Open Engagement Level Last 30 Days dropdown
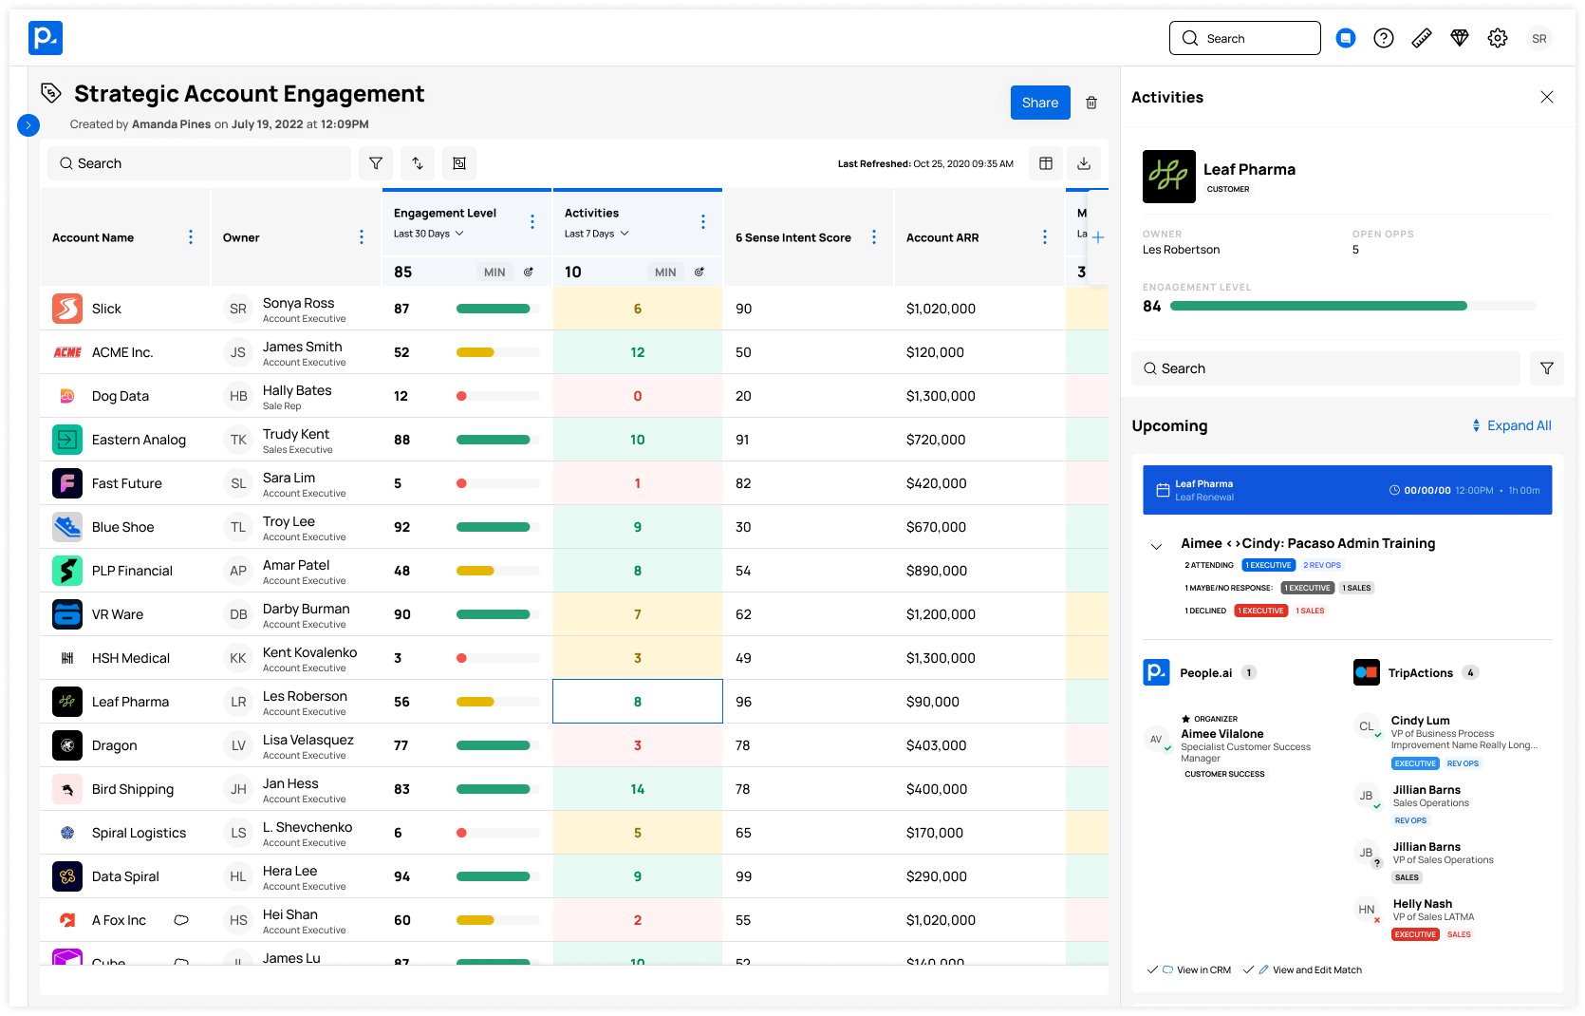The height and width of the screenshot is (1016, 1585). 429,234
